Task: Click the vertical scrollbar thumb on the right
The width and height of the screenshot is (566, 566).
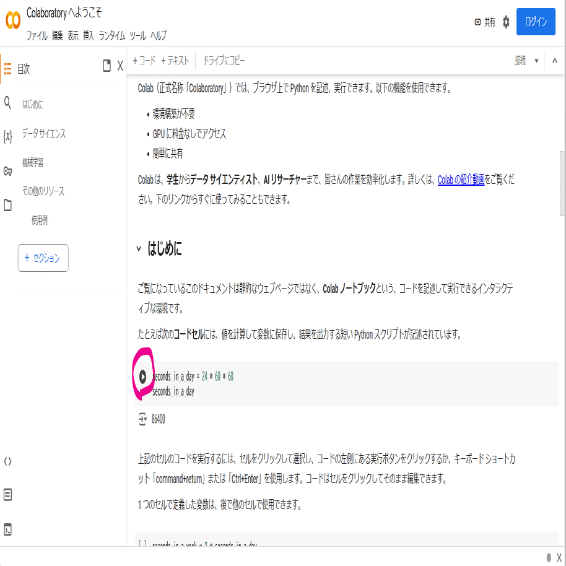Action: click(562, 183)
